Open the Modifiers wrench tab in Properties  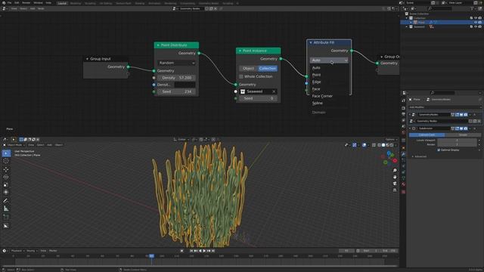(403, 154)
